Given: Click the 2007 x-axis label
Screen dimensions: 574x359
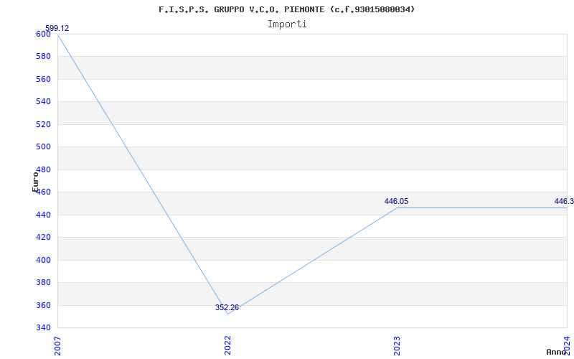Looking at the screenshot, I should (x=57, y=345).
